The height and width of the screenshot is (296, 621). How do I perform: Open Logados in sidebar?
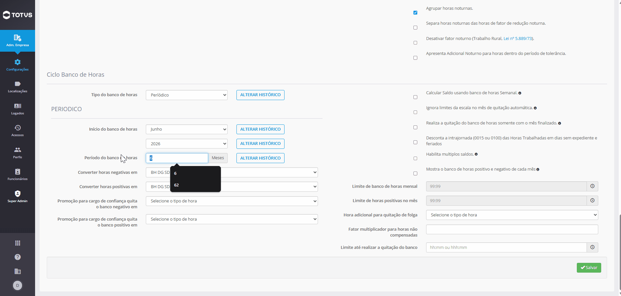coord(18,109)
